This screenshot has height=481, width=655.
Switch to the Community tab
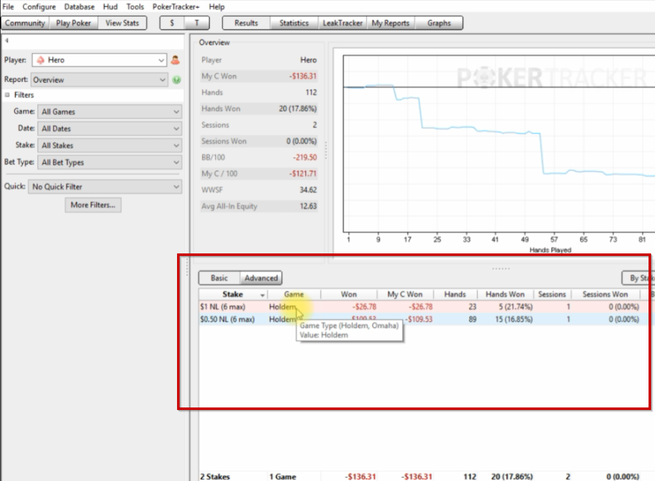pyautogui.click(x=25, y=23)
